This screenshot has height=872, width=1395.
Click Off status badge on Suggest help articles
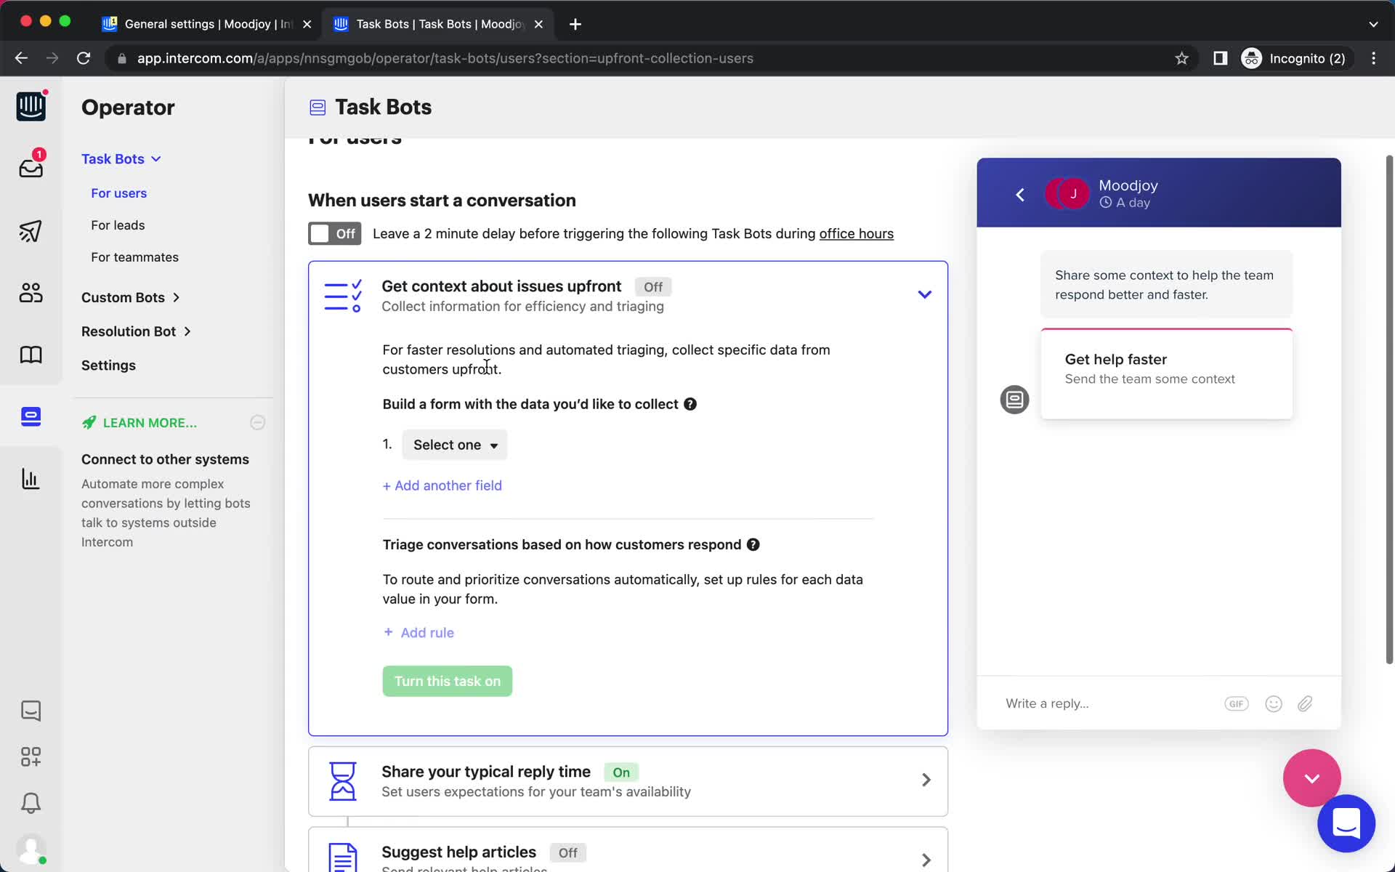coord(568,852)
